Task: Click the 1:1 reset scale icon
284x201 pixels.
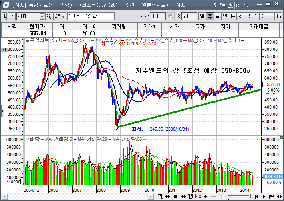Action: point(221,197)
